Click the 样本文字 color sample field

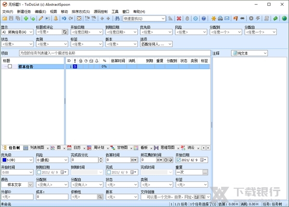(14, 184)
